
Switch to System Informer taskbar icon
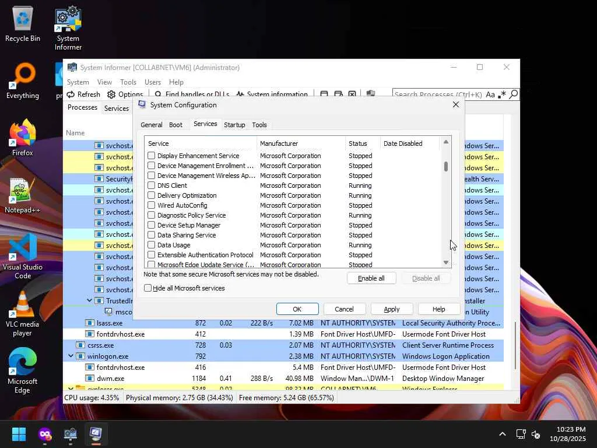71,434
